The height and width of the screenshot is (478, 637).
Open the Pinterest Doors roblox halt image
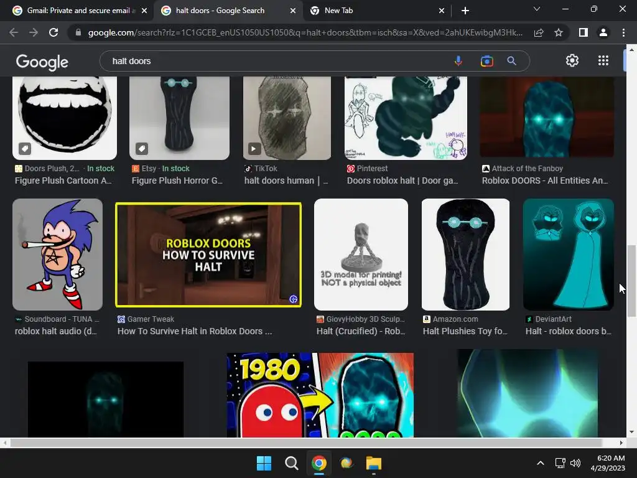coord(406,118)
